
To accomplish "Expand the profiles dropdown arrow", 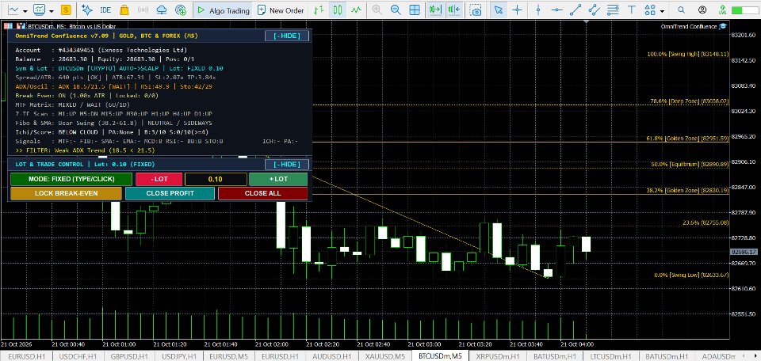I will 51,10.
